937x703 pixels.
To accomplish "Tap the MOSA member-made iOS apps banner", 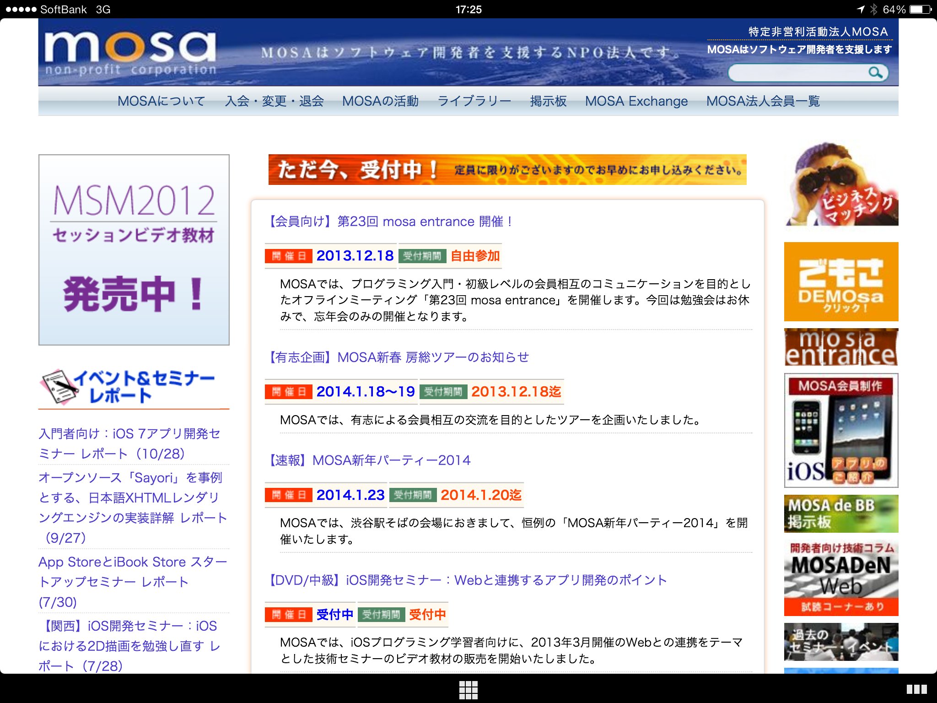I will click(841, 430).
